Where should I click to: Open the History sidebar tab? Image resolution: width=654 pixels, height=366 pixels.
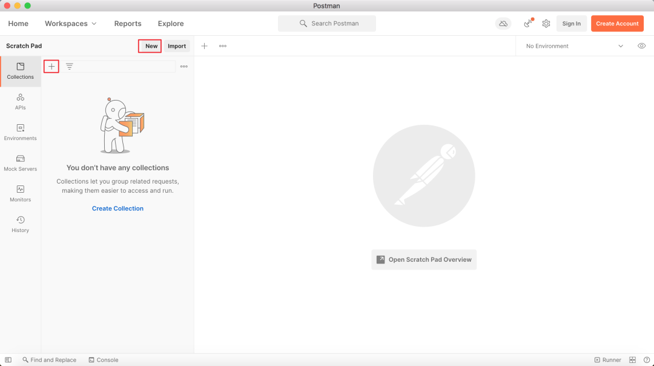21,225
